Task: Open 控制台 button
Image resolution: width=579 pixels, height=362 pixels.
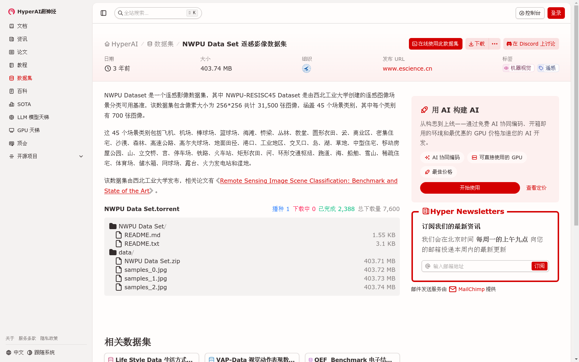Action: (530, 13)
